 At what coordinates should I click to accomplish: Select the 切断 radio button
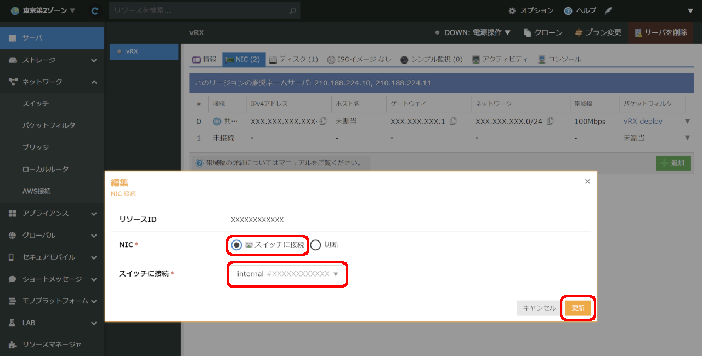[x=315, y=245]
